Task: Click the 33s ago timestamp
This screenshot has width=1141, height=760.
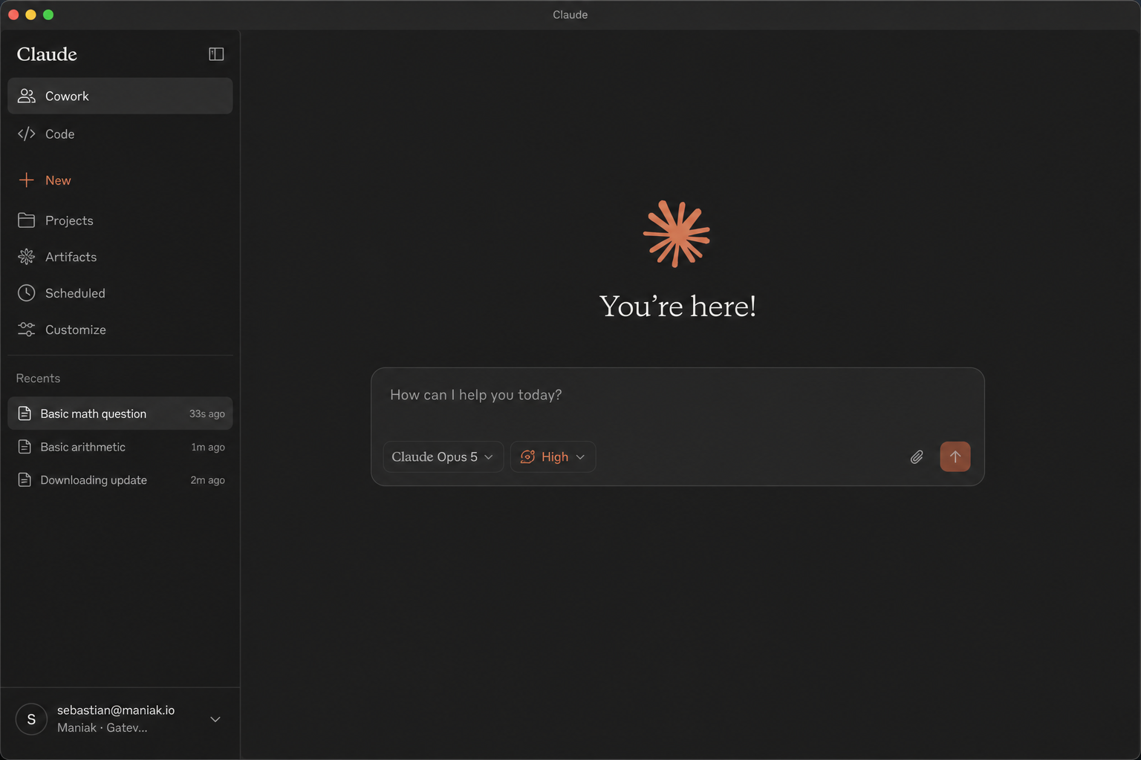Action: coord(207,414)
